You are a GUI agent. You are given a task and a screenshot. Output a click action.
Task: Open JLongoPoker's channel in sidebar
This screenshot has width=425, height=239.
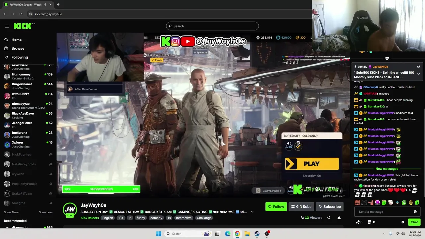(28, 125)
